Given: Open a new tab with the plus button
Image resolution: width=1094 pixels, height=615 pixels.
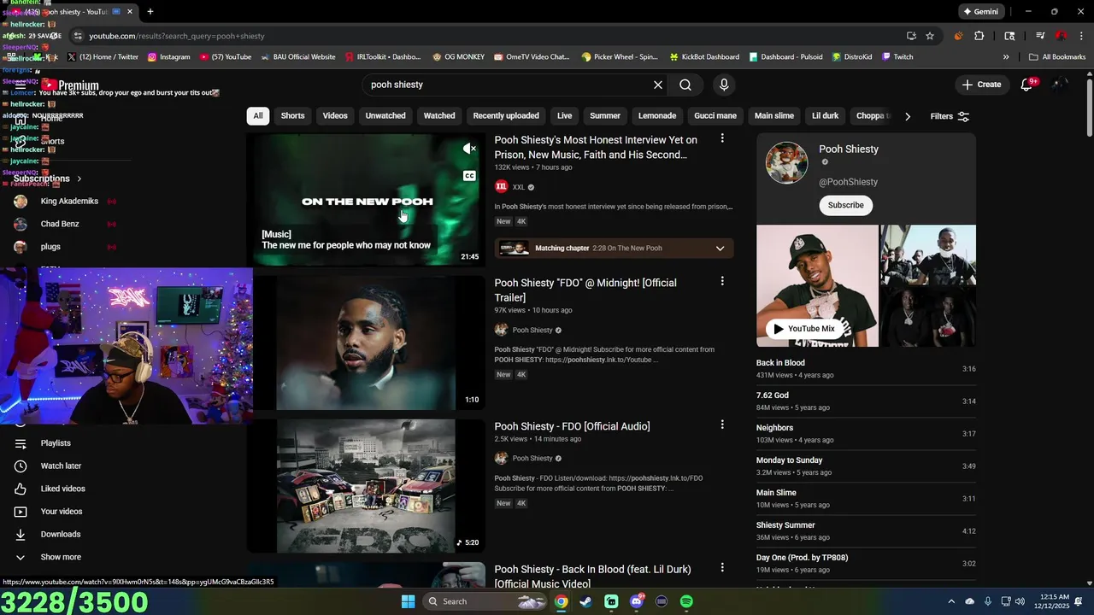Looking at the screenshot, I should 150,12.
